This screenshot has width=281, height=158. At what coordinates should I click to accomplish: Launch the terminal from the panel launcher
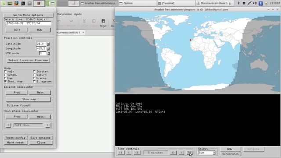pyautogui.click(x=23, y=3)
